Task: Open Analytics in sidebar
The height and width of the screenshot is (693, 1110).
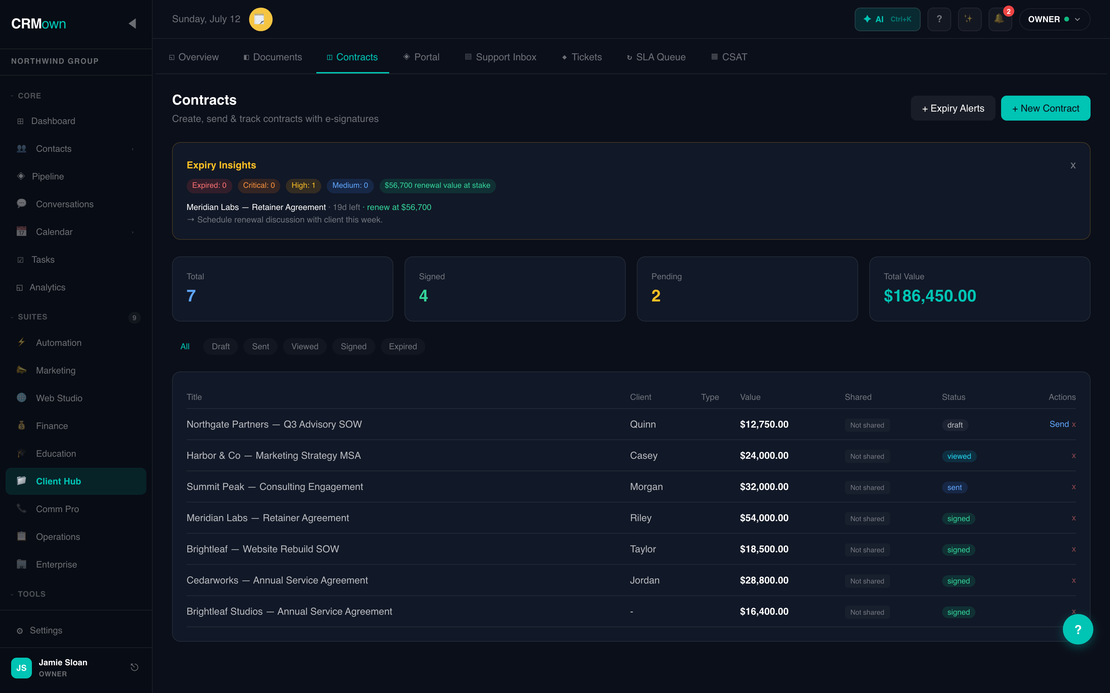Action: [x=76, y=287]
